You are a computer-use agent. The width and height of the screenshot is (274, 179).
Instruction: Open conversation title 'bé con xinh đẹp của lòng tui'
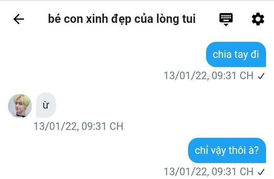(x=122, y=19)
